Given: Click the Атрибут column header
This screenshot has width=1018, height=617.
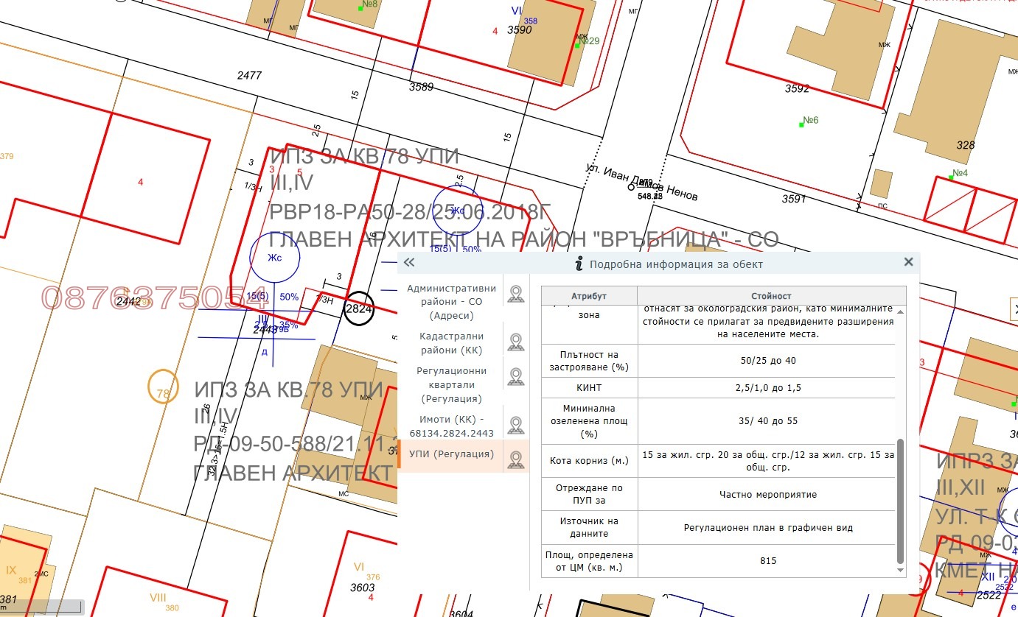Looking at the screenshot, I should (589, 295).
